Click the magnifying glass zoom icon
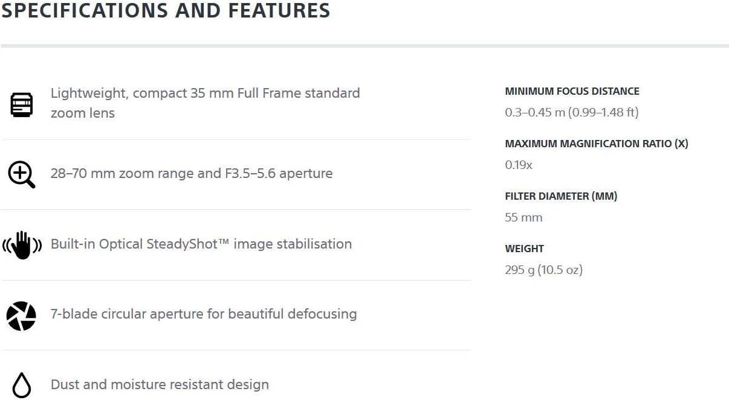 tap(22, 174)
